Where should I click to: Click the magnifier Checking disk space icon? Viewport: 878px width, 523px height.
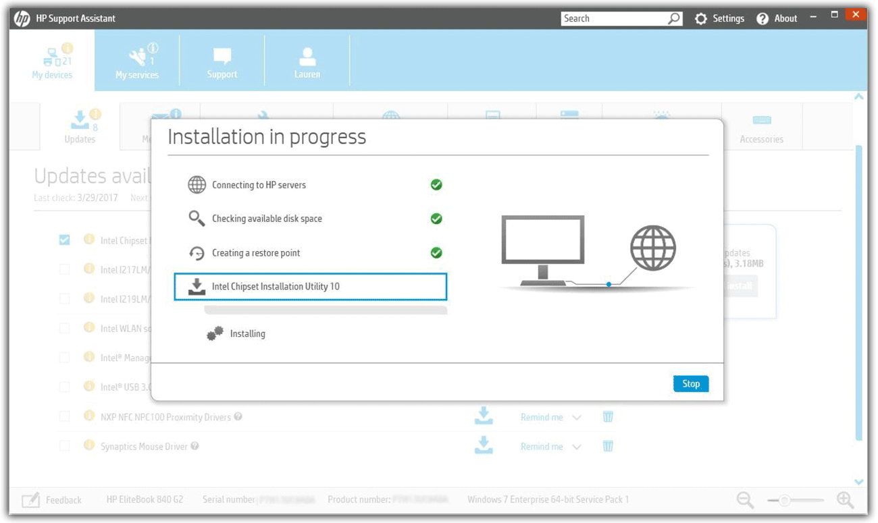tap(197, 218)
